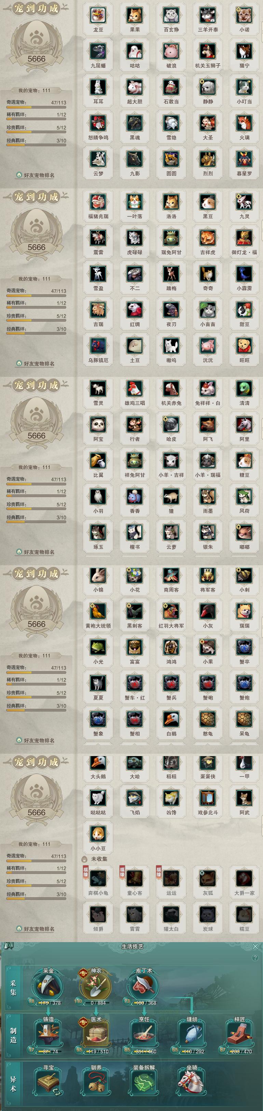Open the 铸造 forging craft icon
Image resolution: width=263 pixels, height=1111 pixels.
tap(48, 1035)
